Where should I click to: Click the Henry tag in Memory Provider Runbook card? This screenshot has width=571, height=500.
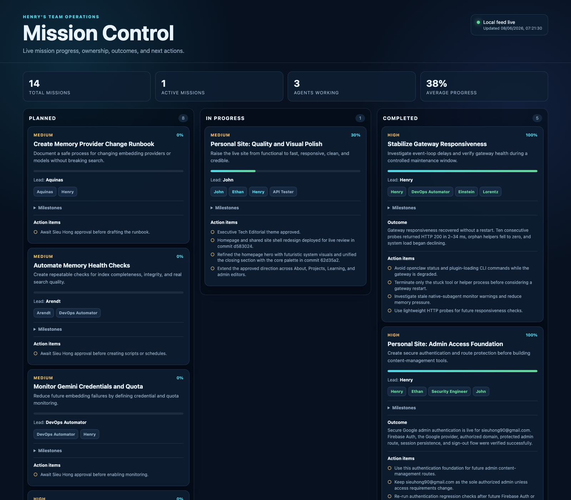(x=67, y=192)
